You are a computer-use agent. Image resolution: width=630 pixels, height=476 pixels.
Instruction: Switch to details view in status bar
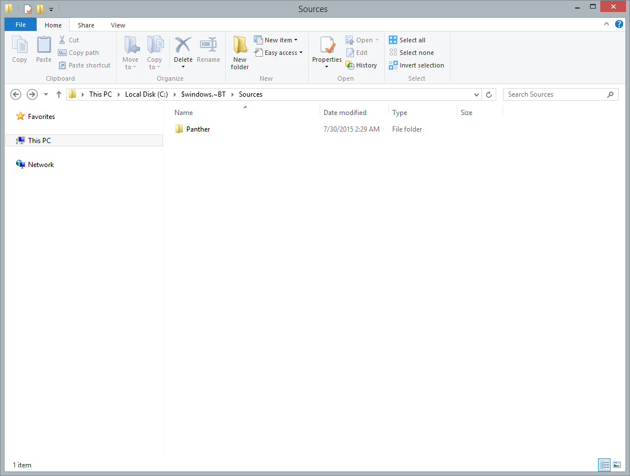(604, 465)
